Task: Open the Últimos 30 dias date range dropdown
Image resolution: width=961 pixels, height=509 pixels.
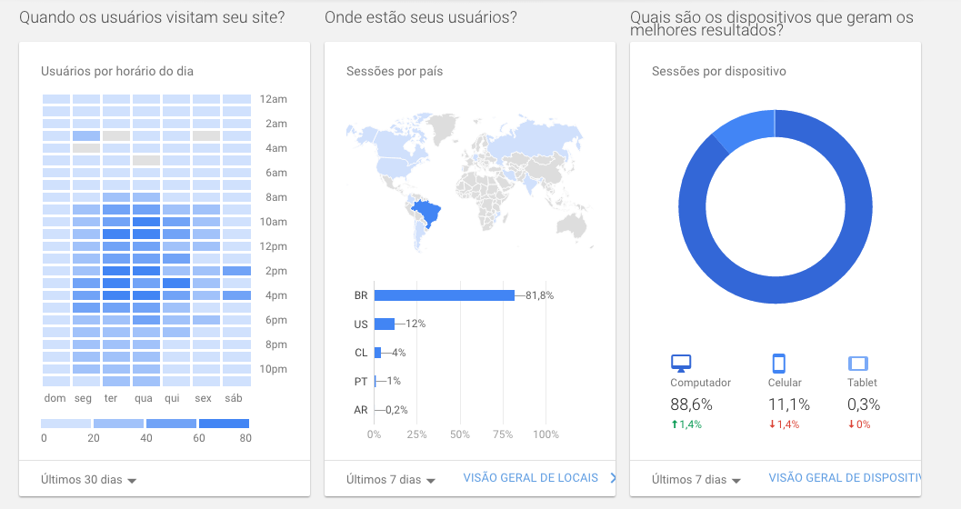Action: tap(88, 479)
